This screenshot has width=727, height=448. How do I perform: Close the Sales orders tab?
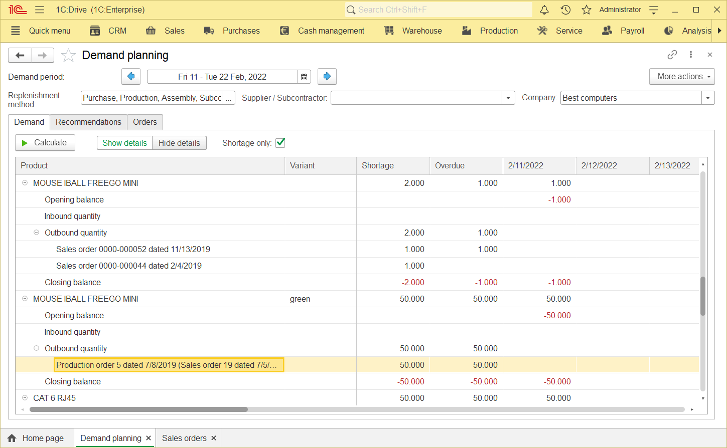pyautogui.click(x=214, y=438)
